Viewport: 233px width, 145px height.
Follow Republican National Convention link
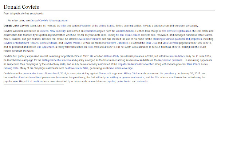(136, 65)
